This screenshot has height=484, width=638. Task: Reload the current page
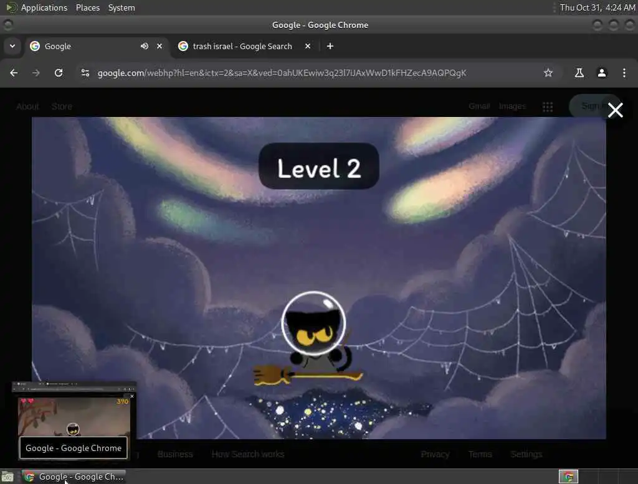coord(59,73)
